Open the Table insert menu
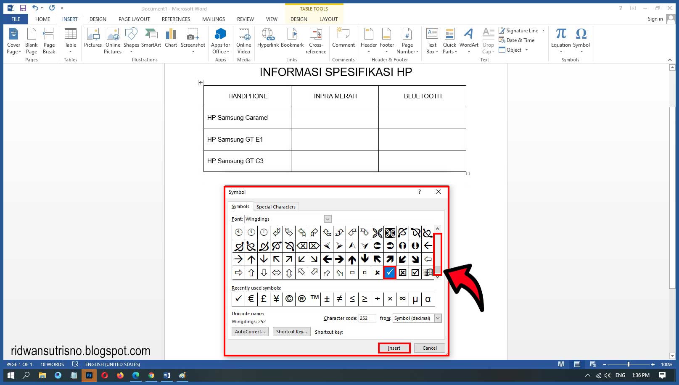The height and width of the screenshot is (385, 679). coord(70,41)
